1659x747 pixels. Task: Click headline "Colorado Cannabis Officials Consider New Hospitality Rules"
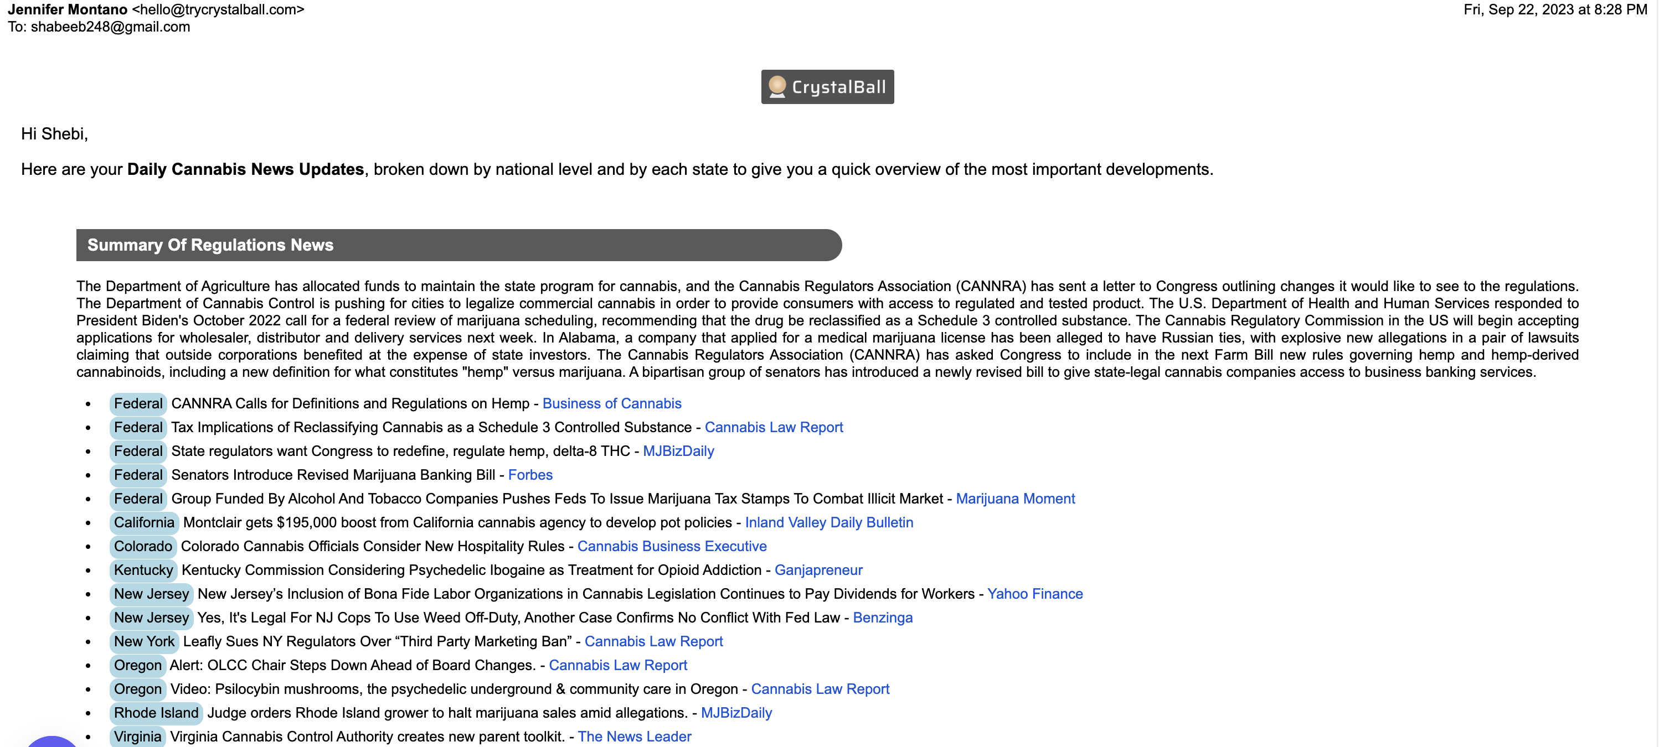[x=373, y=546]
